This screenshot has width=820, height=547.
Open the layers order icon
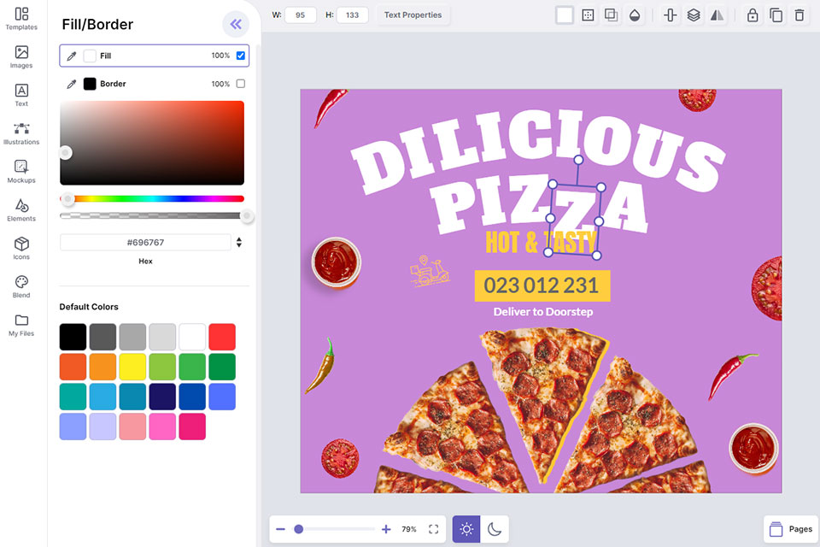pos(694,15)
